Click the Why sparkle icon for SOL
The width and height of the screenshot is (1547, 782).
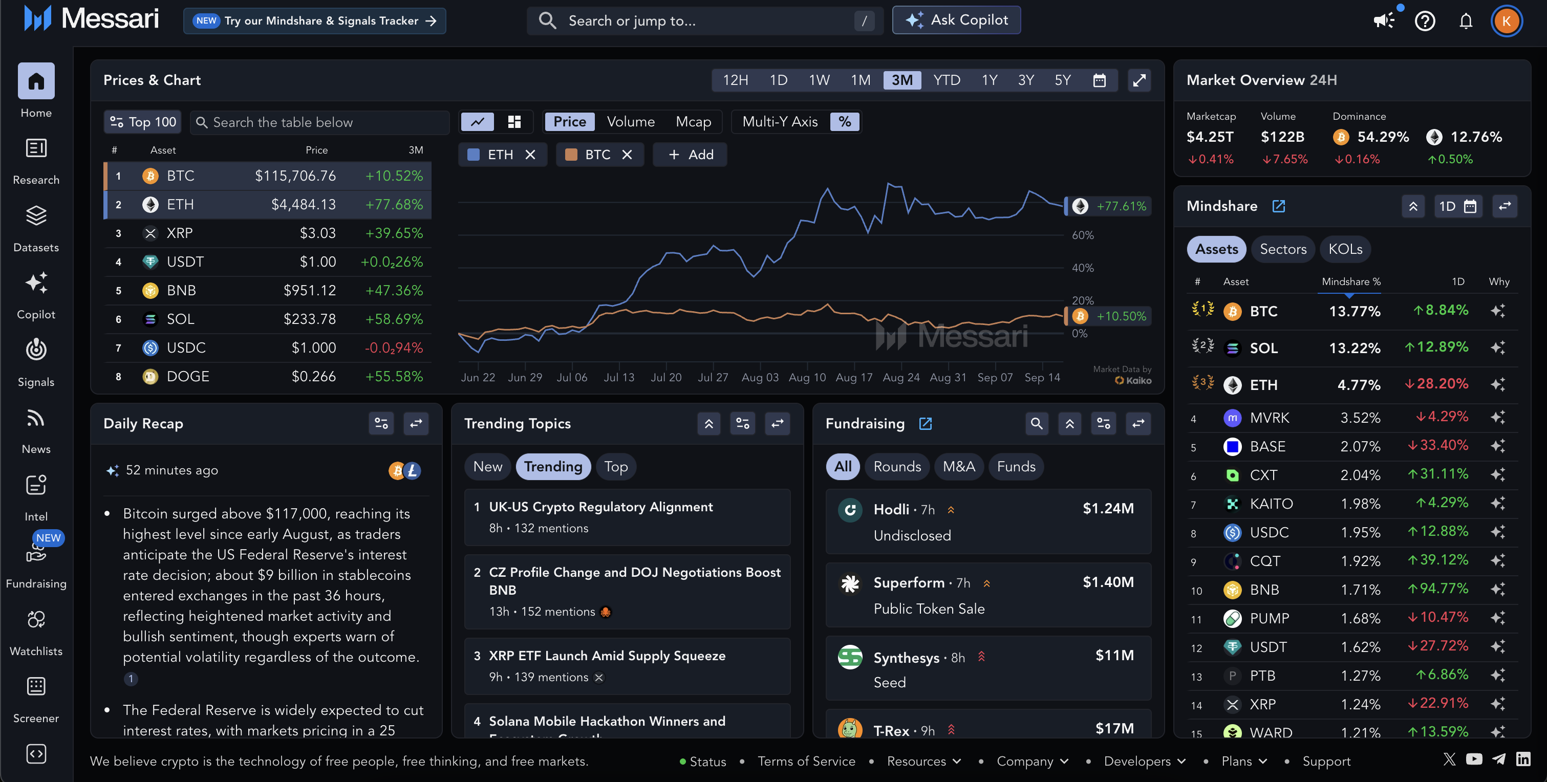pyautogui.click(x=1498, y=348)
